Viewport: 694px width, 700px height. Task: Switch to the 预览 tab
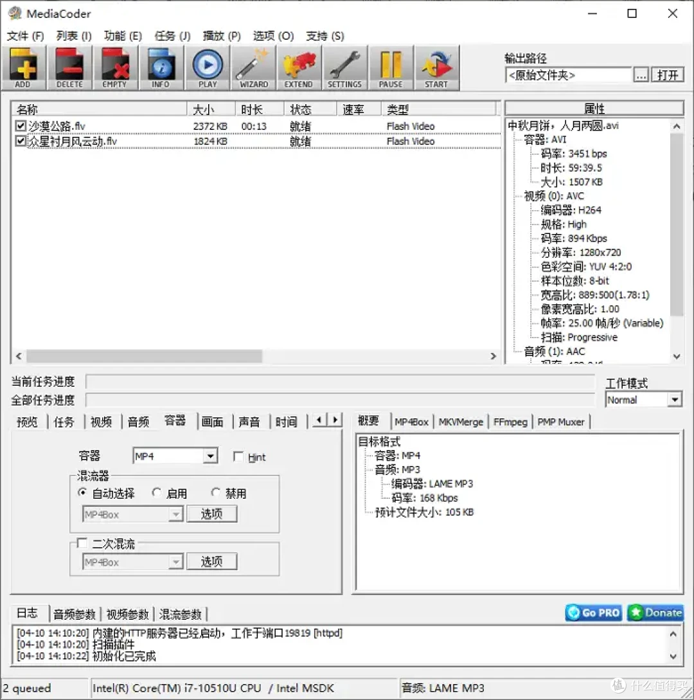click(x=27, y=422)
